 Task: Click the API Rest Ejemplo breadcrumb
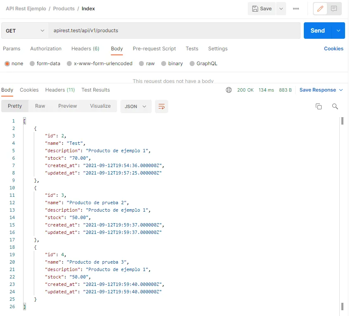tap(26, 9)
